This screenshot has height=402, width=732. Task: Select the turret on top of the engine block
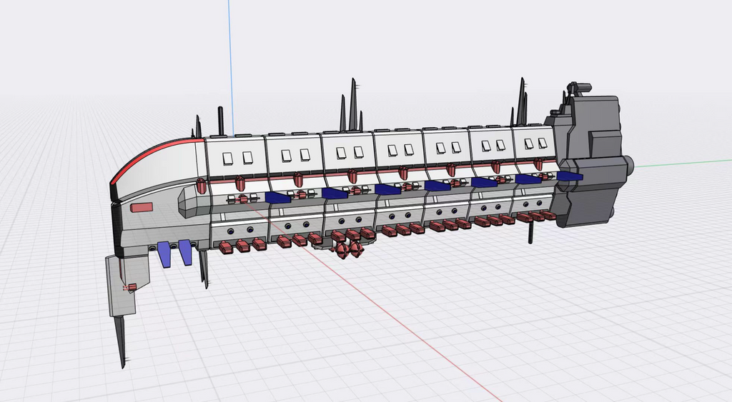point(578,89)
